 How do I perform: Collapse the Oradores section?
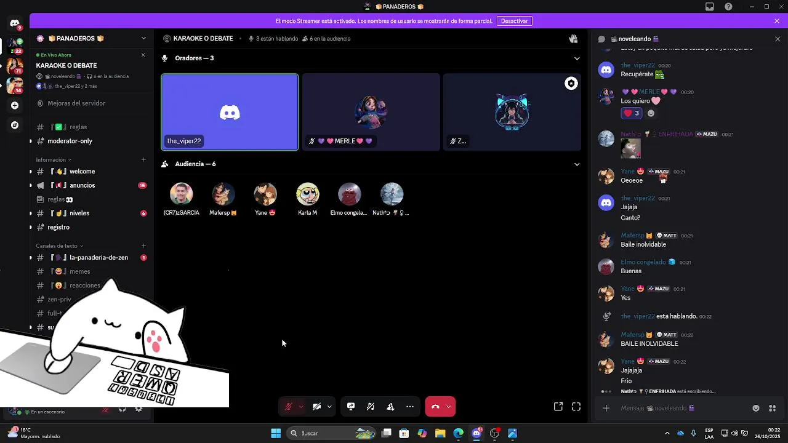577,58
